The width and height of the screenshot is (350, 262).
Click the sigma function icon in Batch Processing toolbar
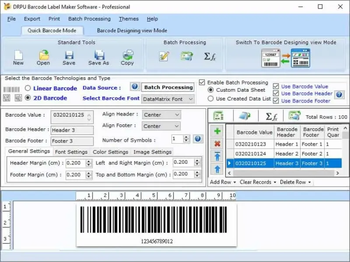(210, 56)
